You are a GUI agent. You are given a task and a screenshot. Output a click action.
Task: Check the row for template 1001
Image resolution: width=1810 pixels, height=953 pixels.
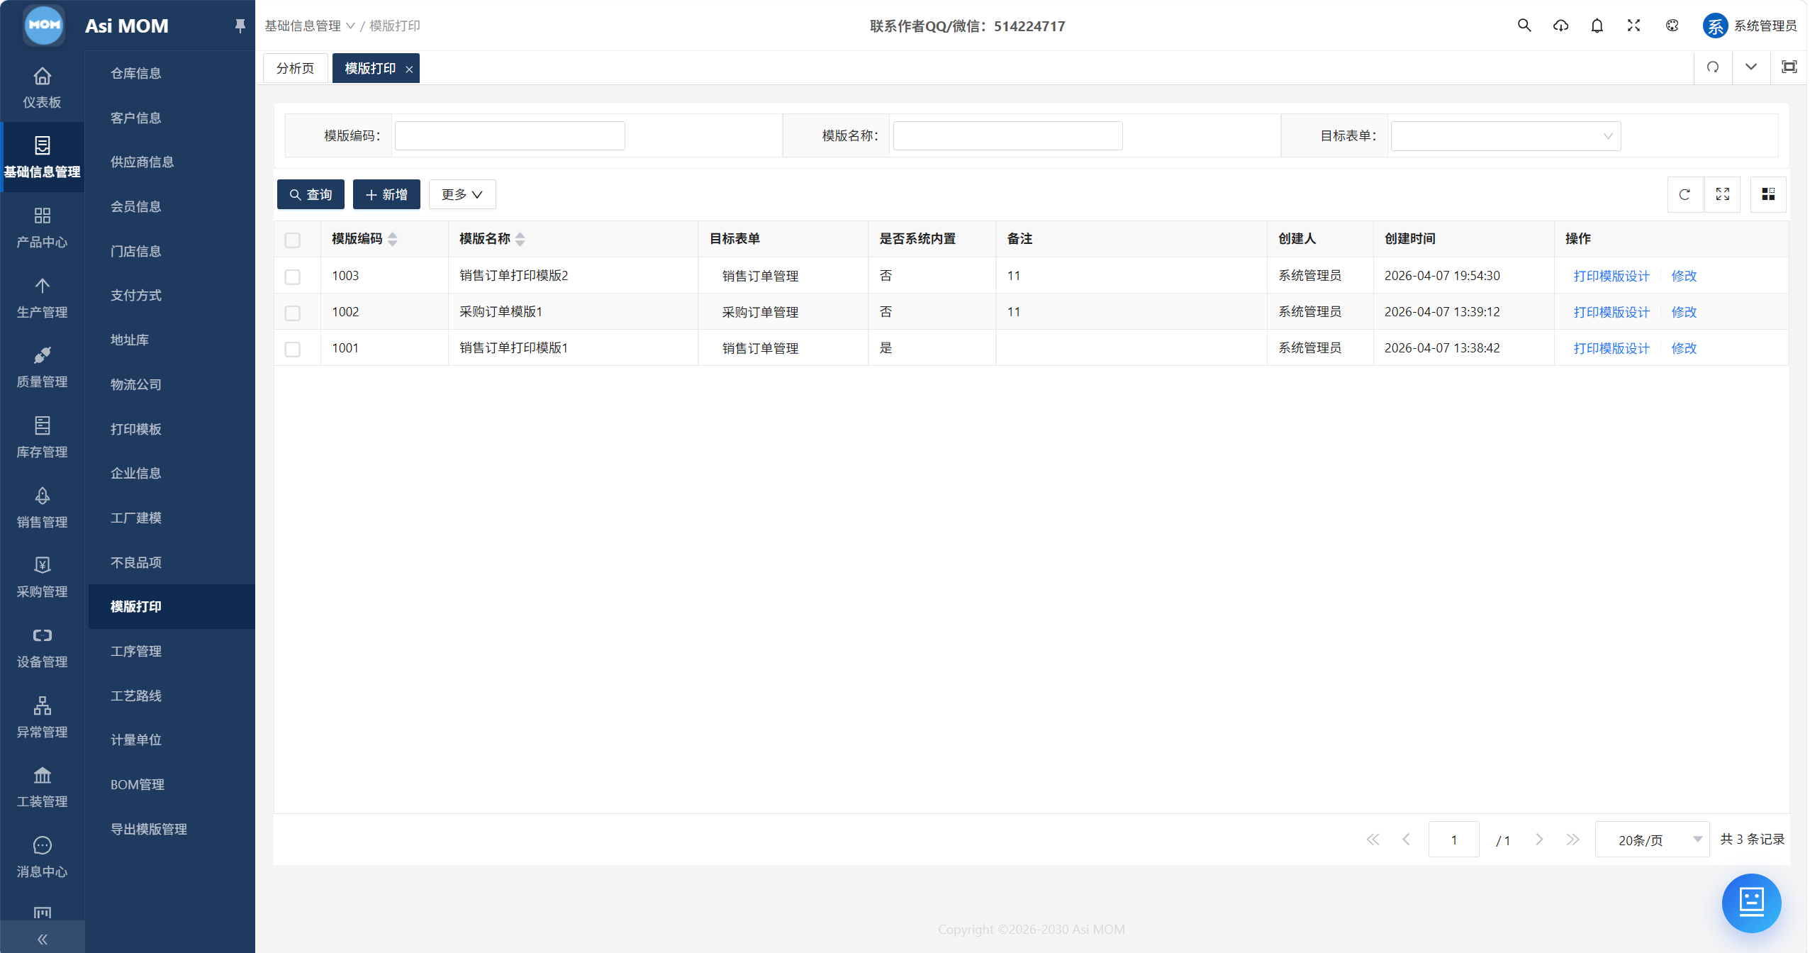[x=292, y=349]
